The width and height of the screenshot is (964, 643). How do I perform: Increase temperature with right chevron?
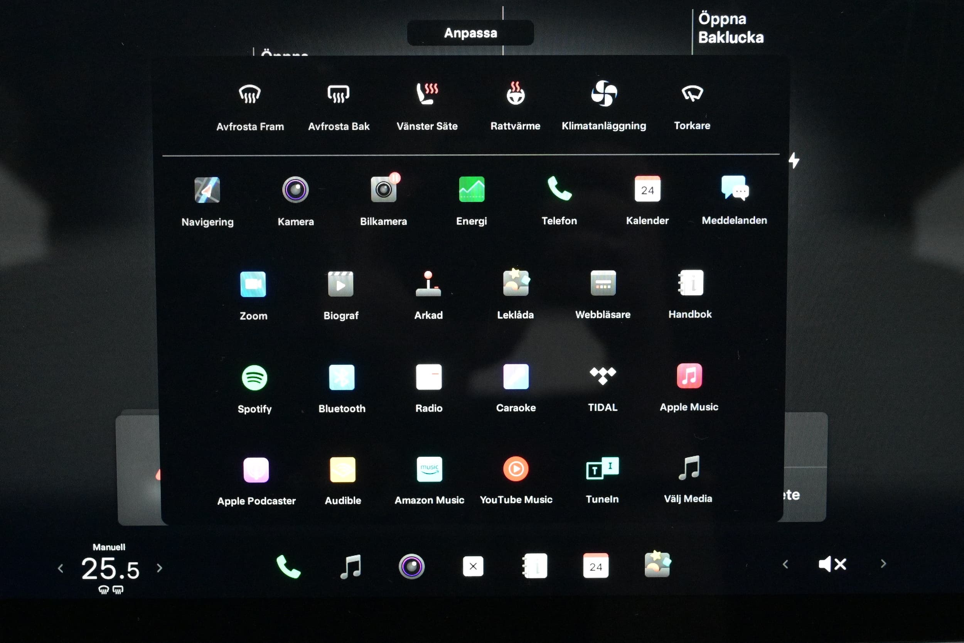click(159, 568)
